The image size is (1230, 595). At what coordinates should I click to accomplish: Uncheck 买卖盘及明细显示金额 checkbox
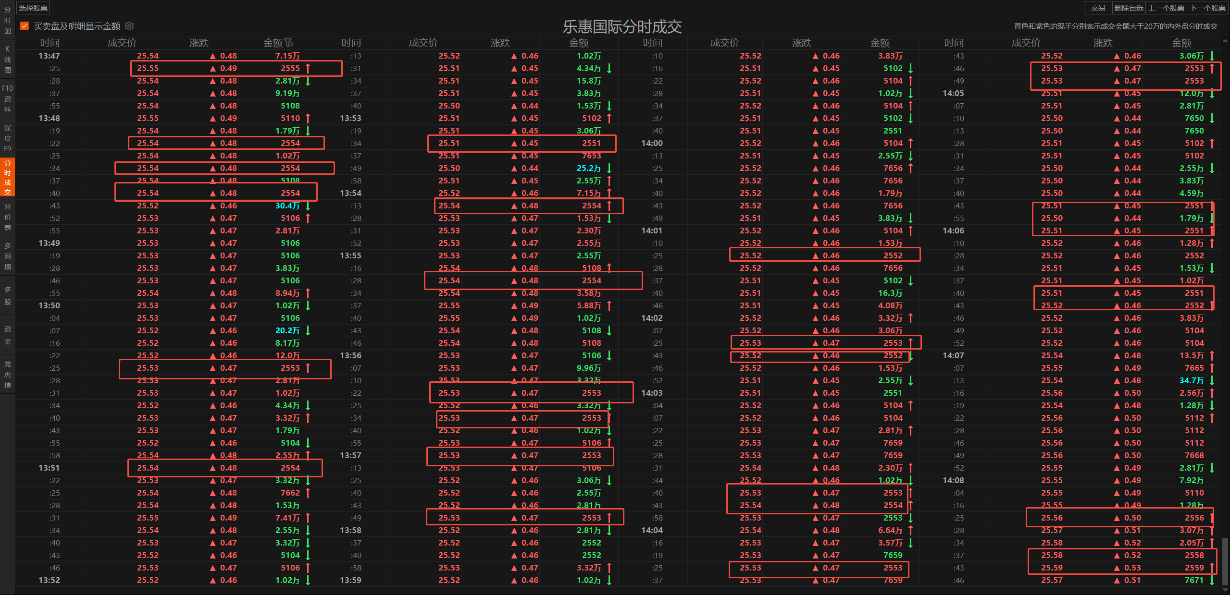tap(25, 26)
